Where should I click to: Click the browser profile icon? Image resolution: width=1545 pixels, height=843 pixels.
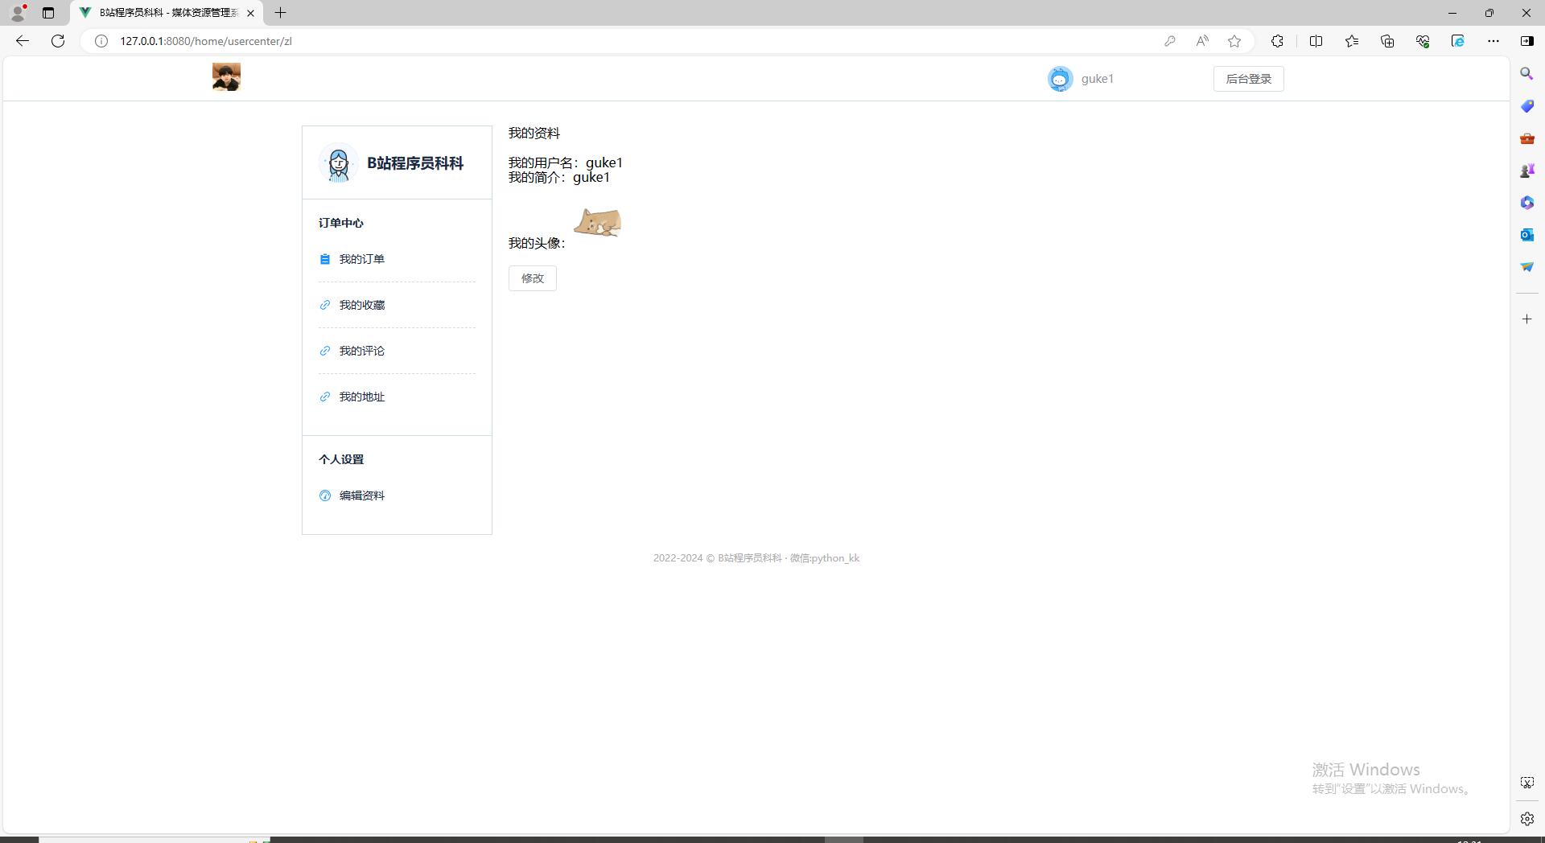18,13
